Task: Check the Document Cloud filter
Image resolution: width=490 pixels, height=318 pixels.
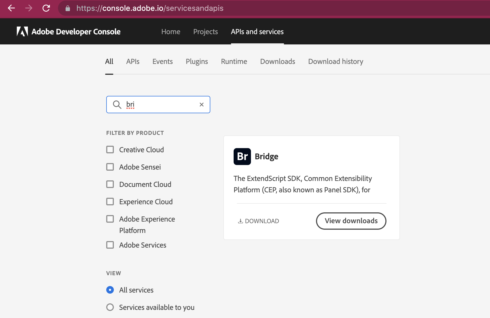Action: (110, 184)
